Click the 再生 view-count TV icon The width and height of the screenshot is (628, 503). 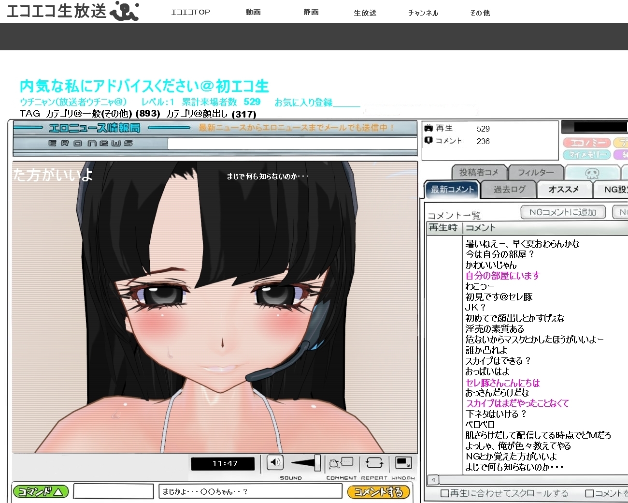428,128
